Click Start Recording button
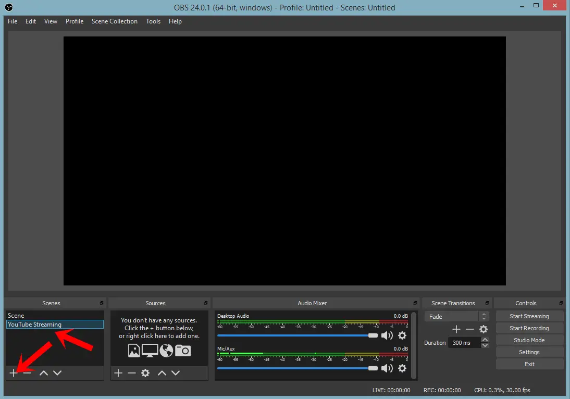The width and height of the screenshot is (570, 399). [529, 328]
